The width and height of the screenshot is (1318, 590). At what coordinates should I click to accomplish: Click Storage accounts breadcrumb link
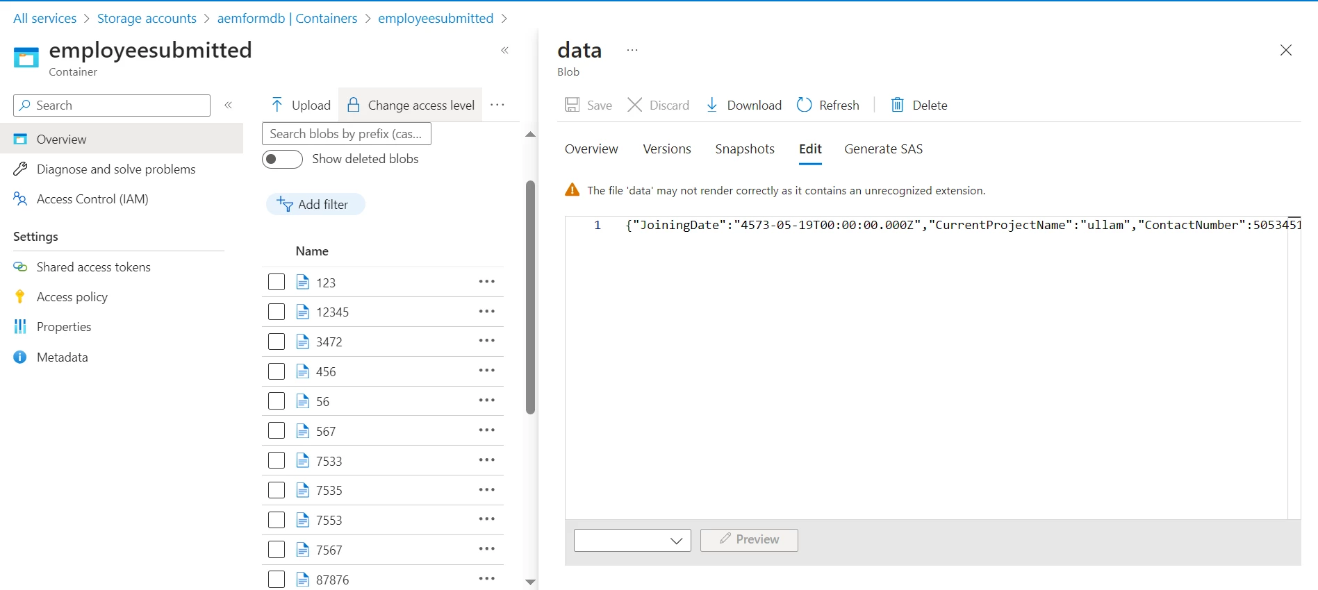point(147,18)
